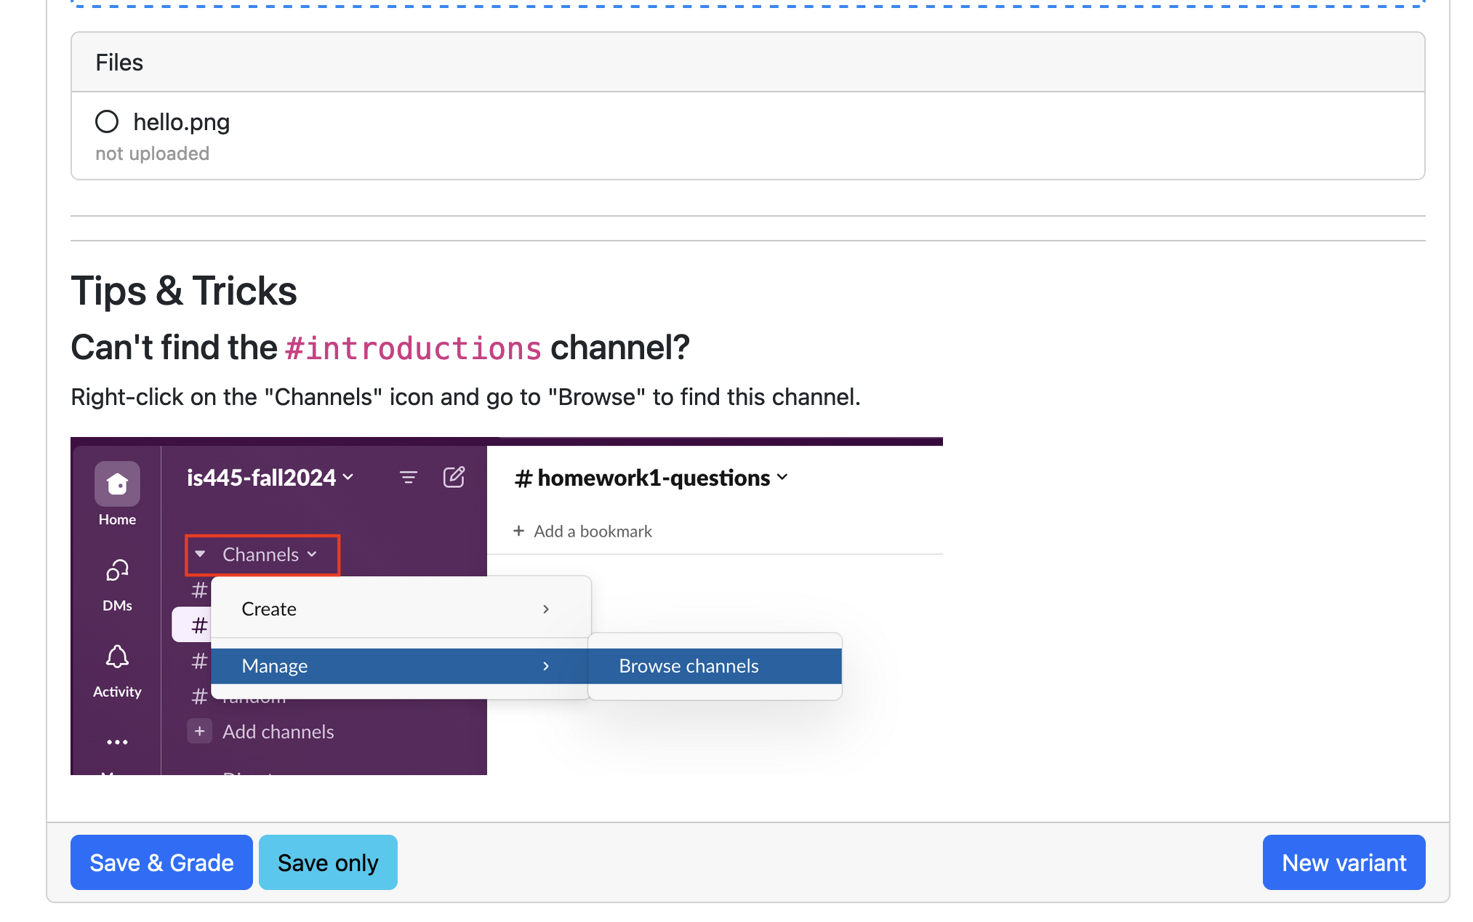Image resolution: width=1473 pixels, height=922 pixels.
Task: Select Create from the Channels menu
Action: click(268, 609)
